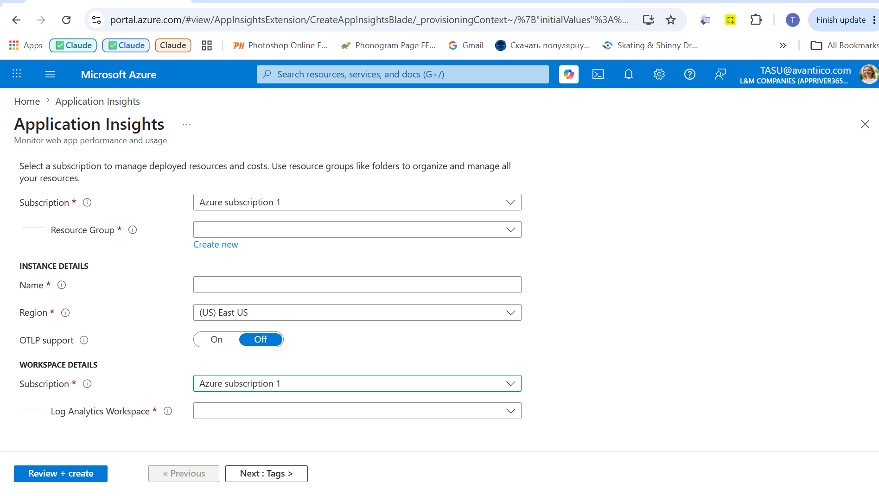The image size is (879, 496).
Task: Click the info icon beside Workspace Details Subscription
Action: tap(87, 384)
